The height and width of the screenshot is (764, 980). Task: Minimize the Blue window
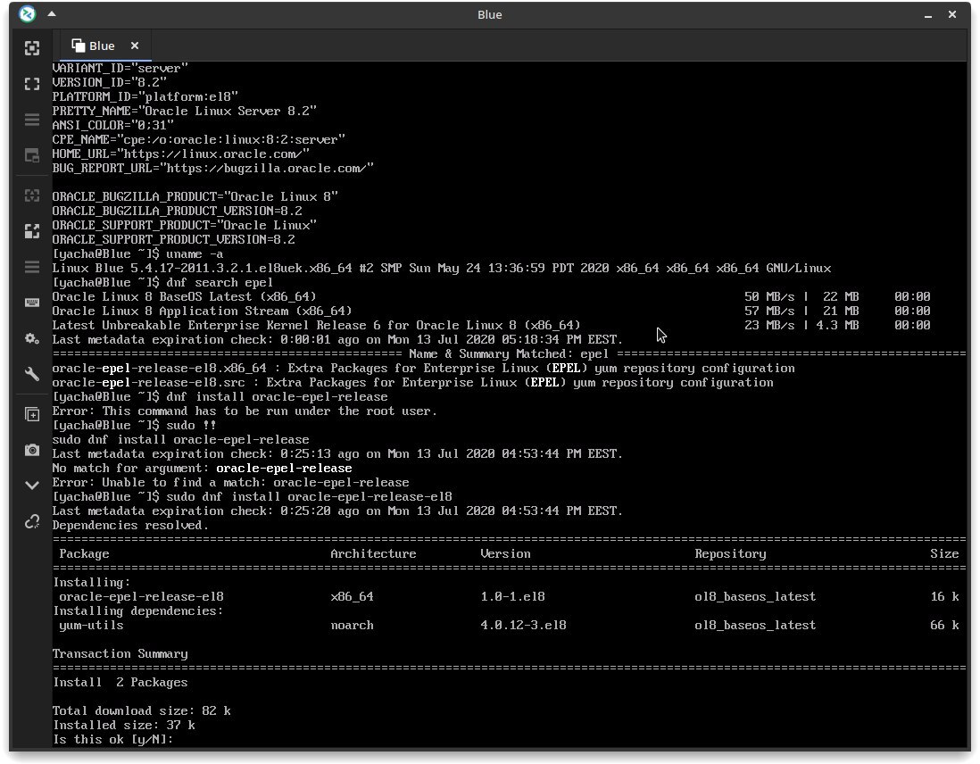928,14
